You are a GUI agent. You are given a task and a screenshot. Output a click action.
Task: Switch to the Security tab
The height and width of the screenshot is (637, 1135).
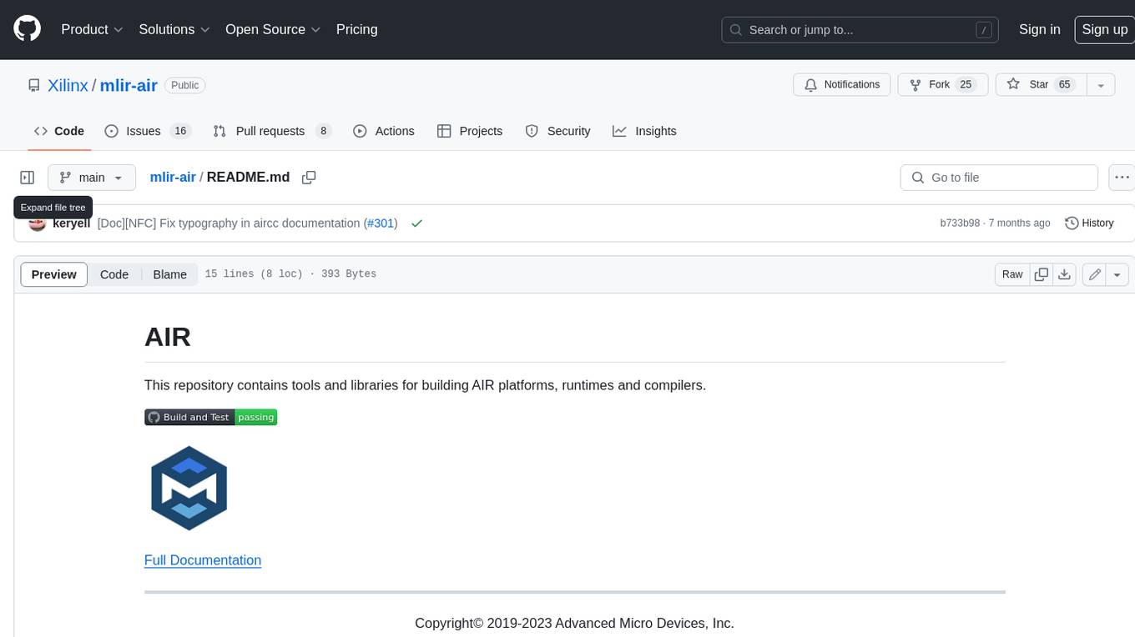click(x=557, y=131)
